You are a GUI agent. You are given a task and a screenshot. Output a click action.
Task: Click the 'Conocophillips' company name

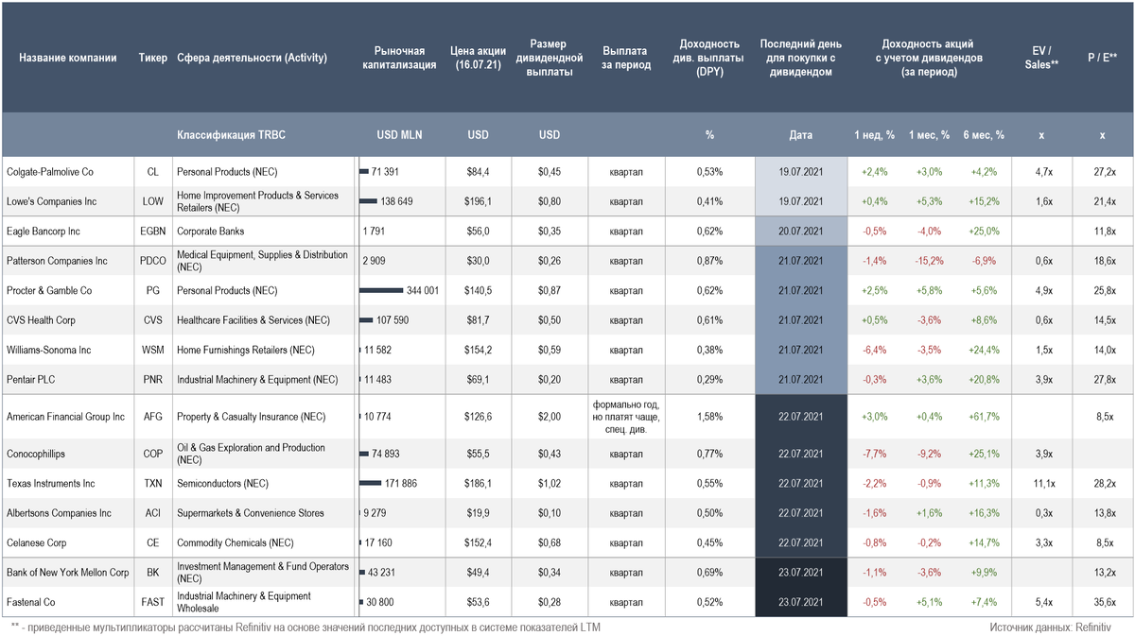pyautogui.click(x=35, y=454)
